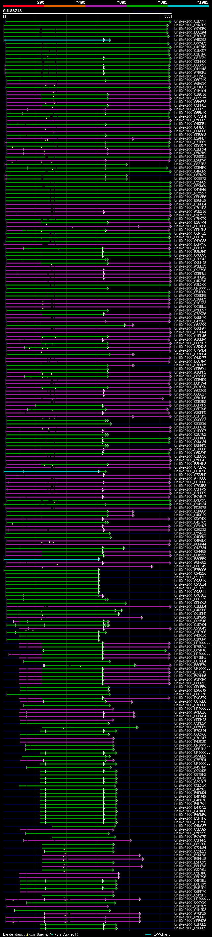The width and height of the screenshot is (212, 937).
Task: Open hit UniRef100_C1N057
Action: click(190, 51)
